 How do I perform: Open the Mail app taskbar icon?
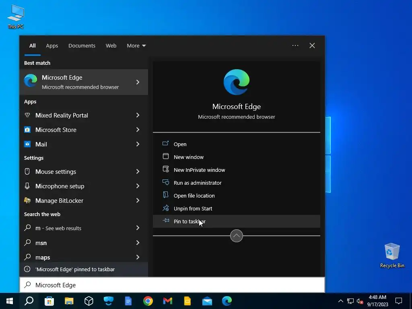(x=207, y=301)
